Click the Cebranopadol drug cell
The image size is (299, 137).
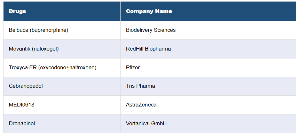click(x=26, y=86)
